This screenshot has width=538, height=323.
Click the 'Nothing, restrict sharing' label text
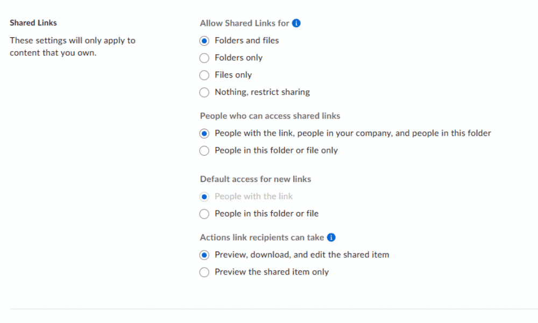point(262,92)
